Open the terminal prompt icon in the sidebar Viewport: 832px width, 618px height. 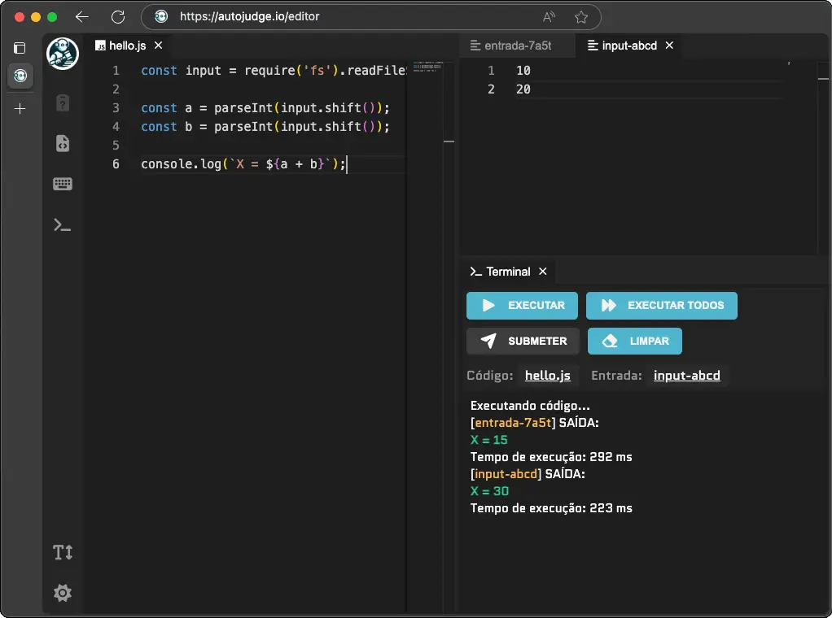coord(62,225)
